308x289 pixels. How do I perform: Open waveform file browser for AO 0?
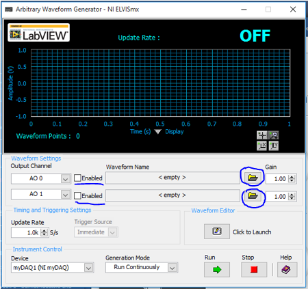(x=253, y=178)
